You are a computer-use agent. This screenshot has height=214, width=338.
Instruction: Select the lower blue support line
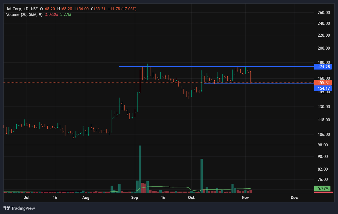click(259, 83)
